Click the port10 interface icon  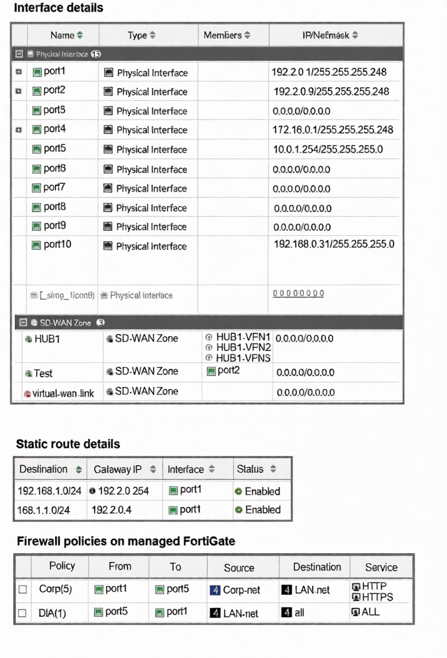[x=37, y=245]
